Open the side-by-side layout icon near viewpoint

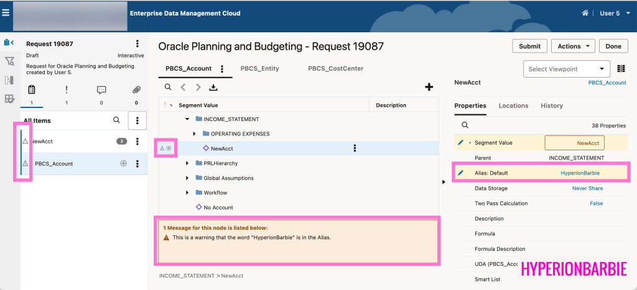[621, 69]
